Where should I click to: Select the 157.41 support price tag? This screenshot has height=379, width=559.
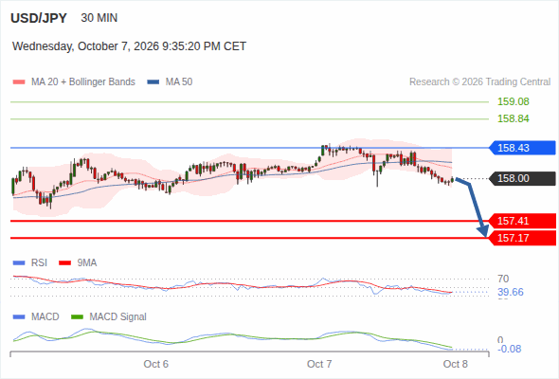point(522,221)
